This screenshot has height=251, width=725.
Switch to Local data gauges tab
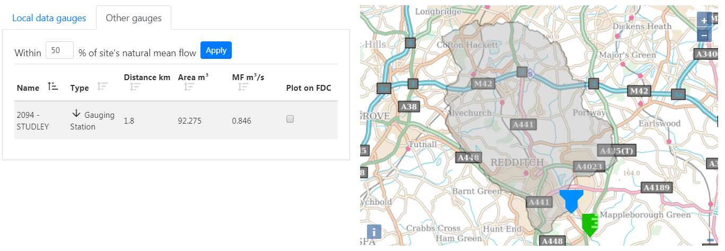[x=49, y=18]
